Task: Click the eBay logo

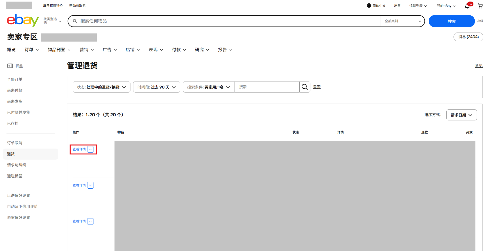Action: (x=23, y=20)
